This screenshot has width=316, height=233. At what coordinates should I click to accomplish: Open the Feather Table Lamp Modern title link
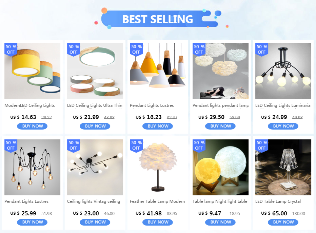pyautogui.click(x=157, y=201)
